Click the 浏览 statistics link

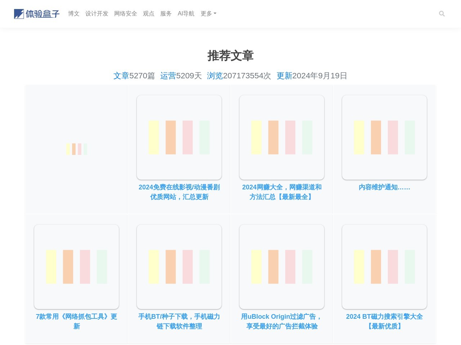pos(215,76)
